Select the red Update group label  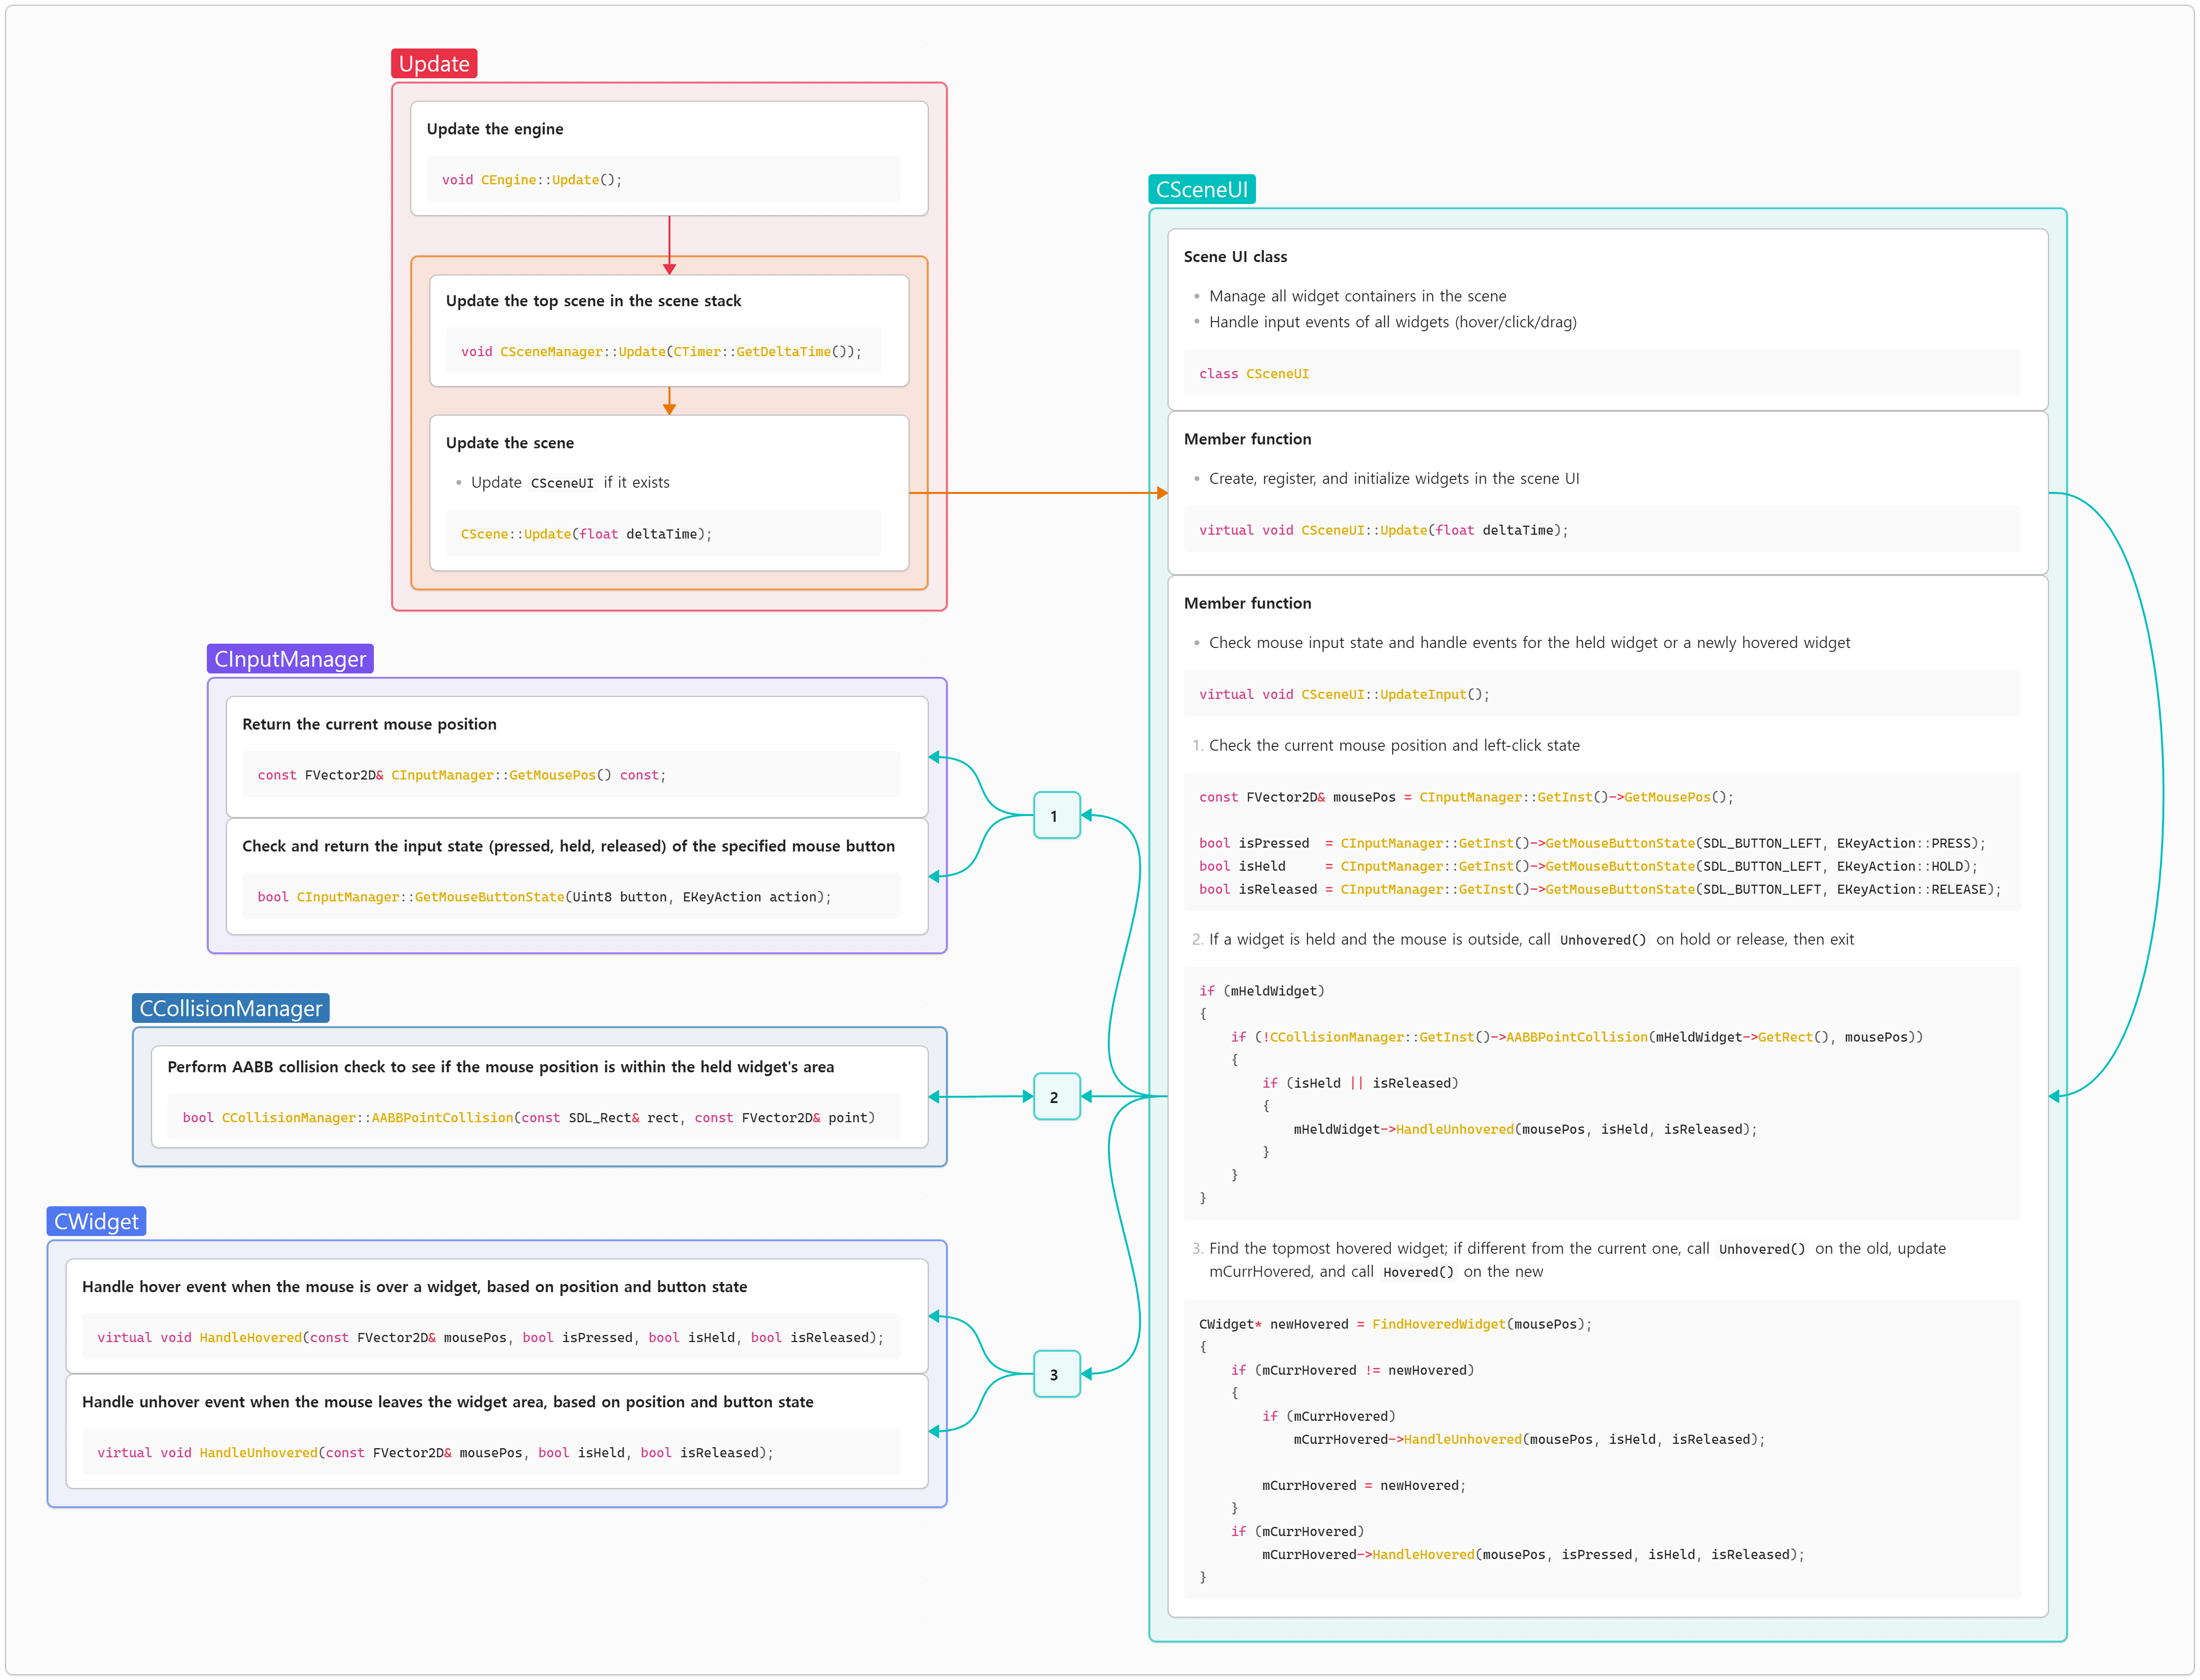(x=433, y=64)
